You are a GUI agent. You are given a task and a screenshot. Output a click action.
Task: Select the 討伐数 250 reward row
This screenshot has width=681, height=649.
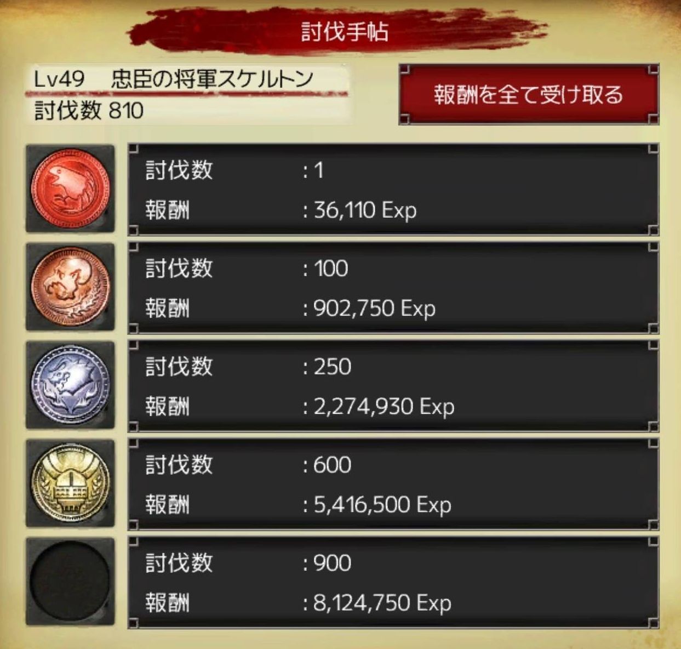393,386
